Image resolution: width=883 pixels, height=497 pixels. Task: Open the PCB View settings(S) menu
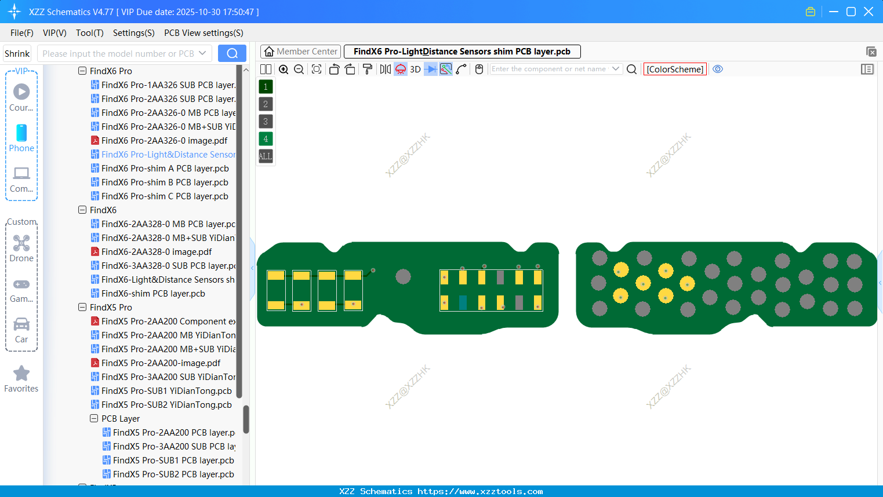204,33
